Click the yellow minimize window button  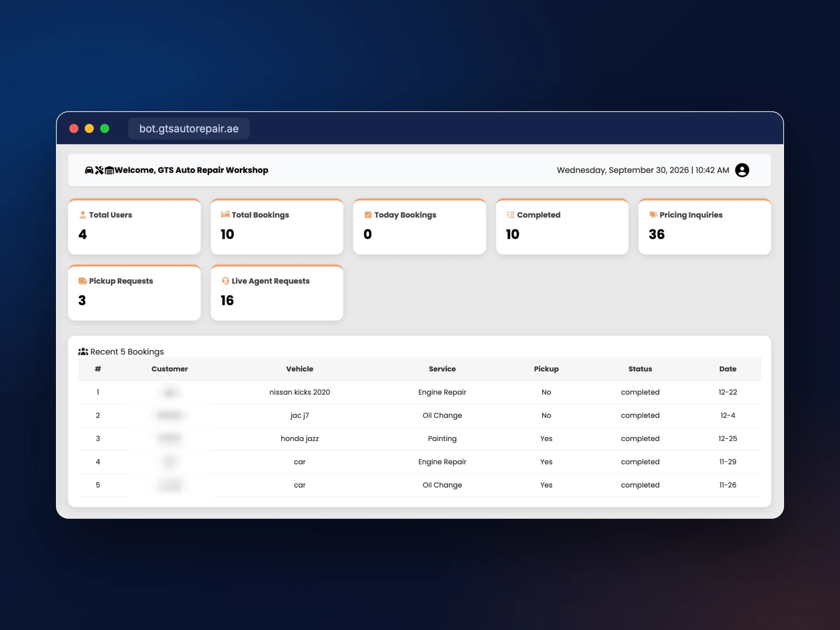tap(89, 128)
